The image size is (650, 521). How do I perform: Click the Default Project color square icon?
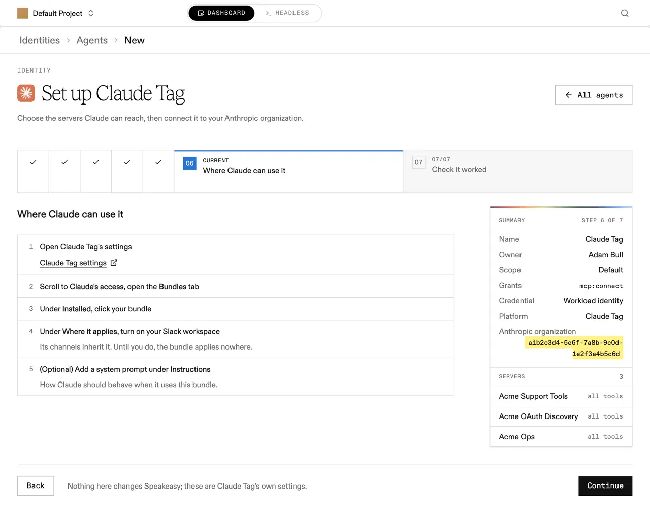pyautogui.click(x=23, y=13)
